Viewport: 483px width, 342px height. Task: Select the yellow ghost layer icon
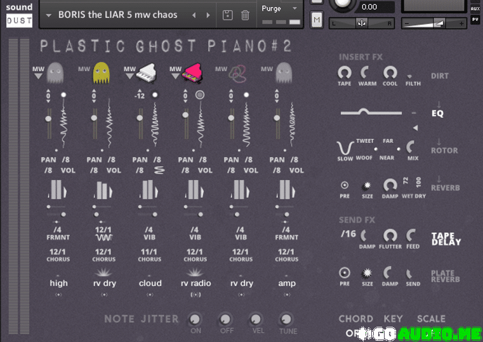[101, 73]
